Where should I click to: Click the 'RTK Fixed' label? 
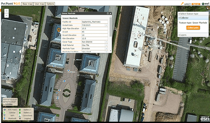(12, 110)
